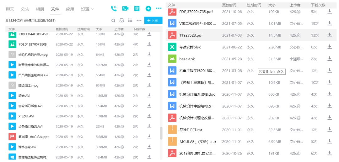Screen dimensions: 339x162
Task: Download 滚齿.AVI with its download arrow
Action: pos(149,95)
